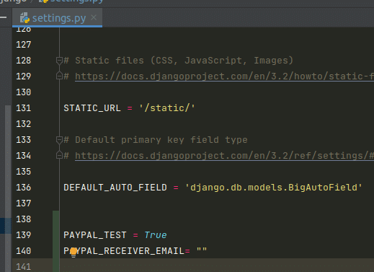Switch to the settings.py editor tab
This screenshot has width=374, height=272.
pos(57,18)
